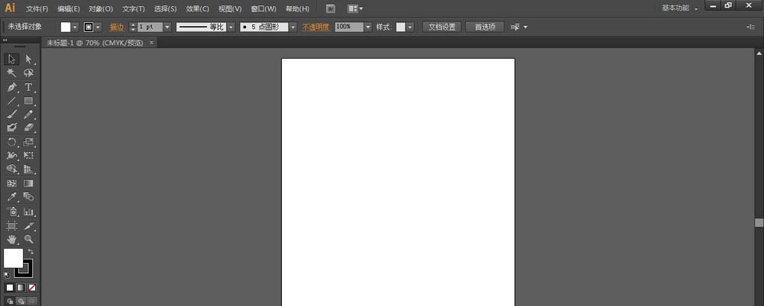Open the stroke color dropdown arrow

[x=99, y=27]
